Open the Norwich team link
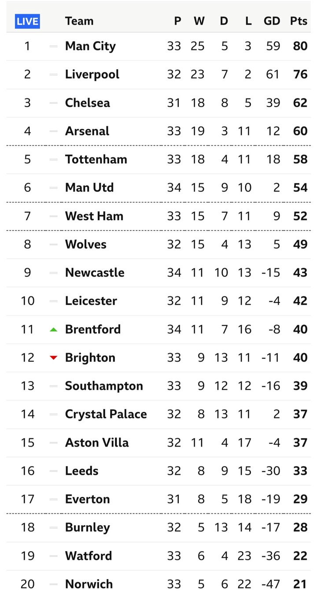 click(x=89, y=584)
